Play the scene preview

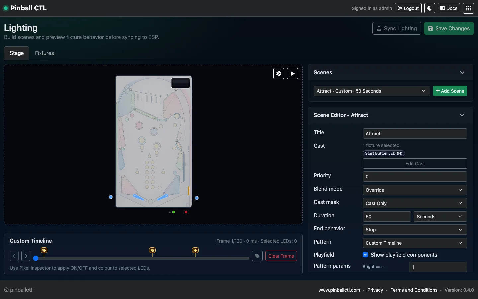click(292, 74)
